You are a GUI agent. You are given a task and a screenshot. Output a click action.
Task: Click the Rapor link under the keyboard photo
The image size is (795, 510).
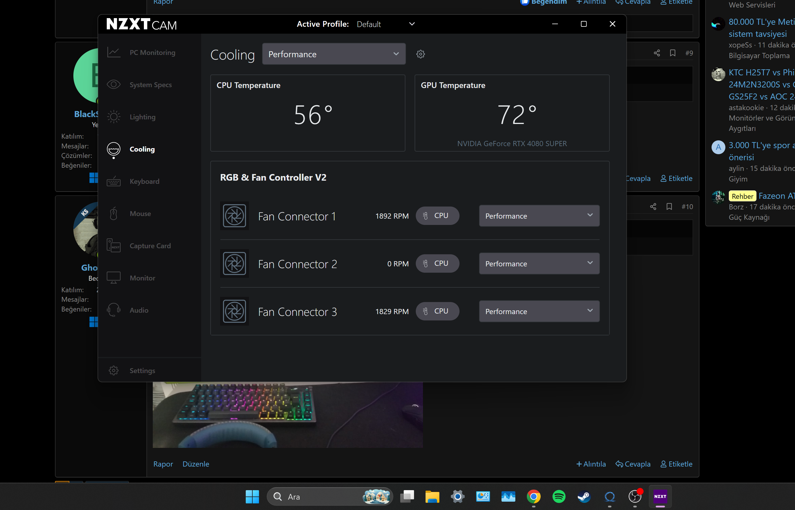[163, 464]
